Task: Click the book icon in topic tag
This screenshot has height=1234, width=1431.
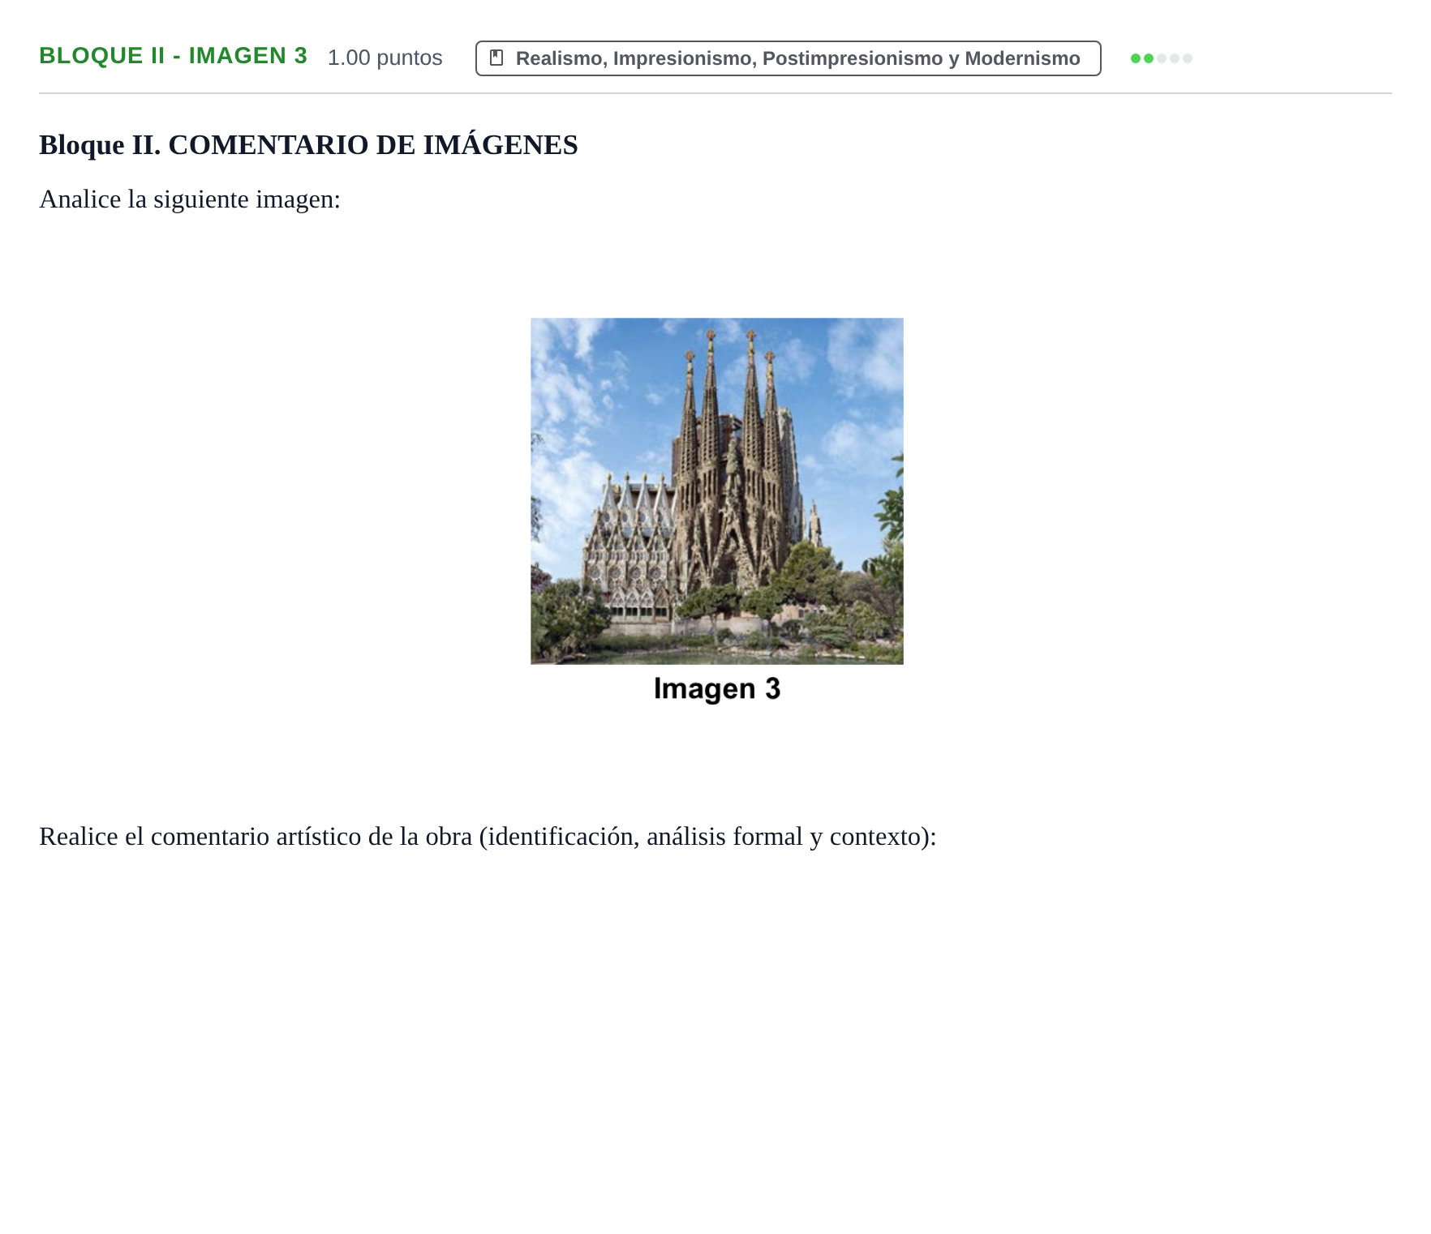Action: (496, 58)
